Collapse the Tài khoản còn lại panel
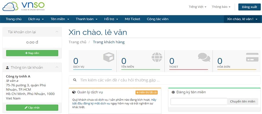The image size is (262, 114). click(57, 32)
